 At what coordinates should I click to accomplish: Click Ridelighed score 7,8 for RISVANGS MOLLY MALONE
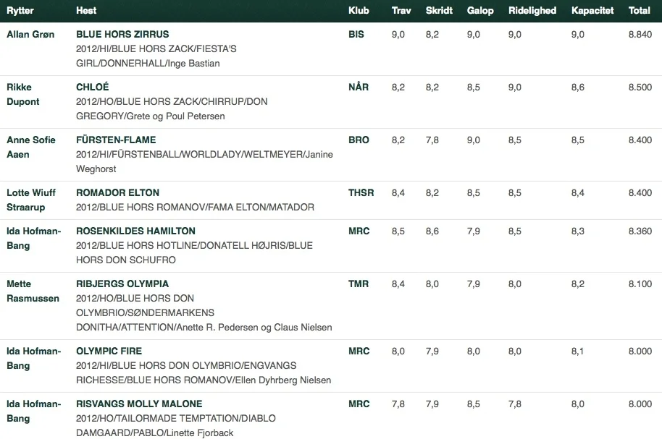pos(515,404)
